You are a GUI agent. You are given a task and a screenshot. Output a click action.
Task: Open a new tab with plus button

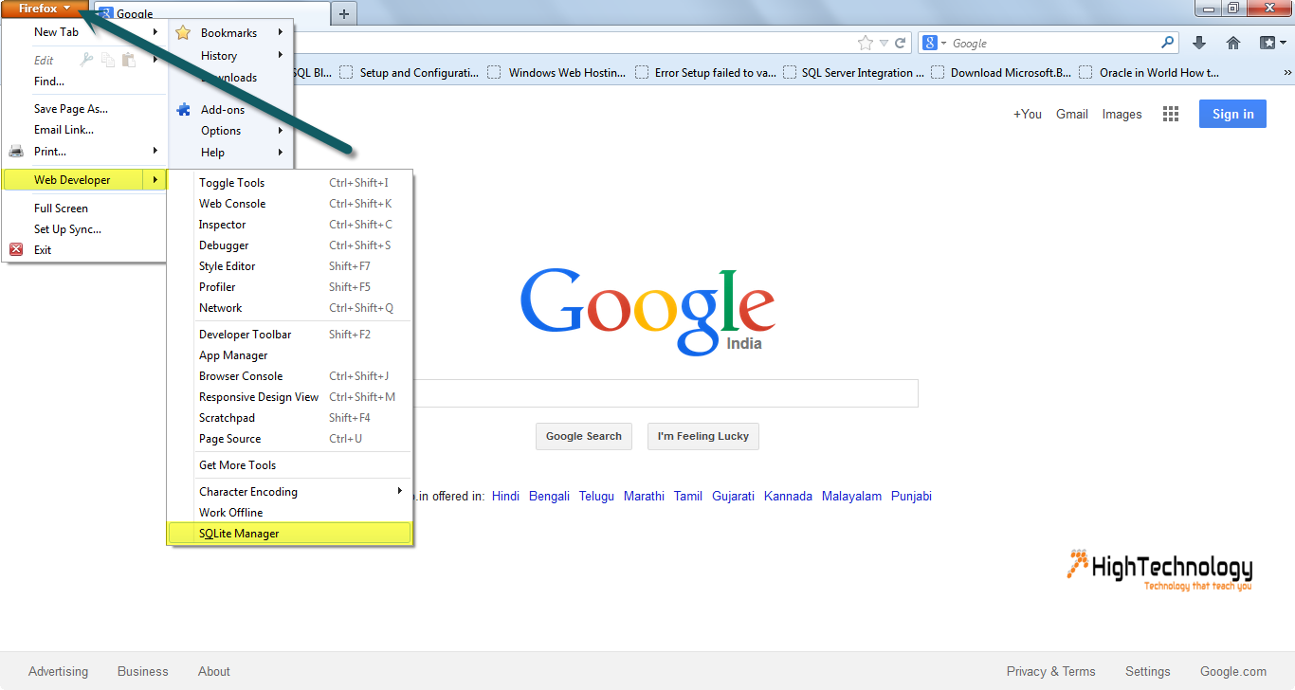tap(344, 13)
